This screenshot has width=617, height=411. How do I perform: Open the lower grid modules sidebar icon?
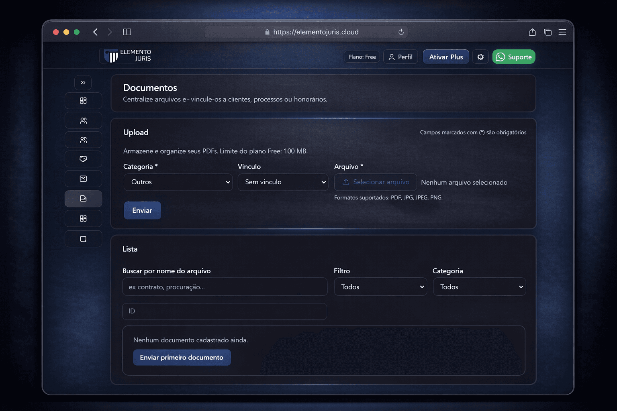pos(83,218)
